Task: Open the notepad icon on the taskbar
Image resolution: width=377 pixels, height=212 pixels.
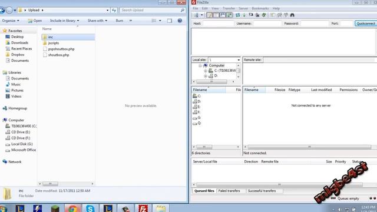Action: (x=160, y=208)
